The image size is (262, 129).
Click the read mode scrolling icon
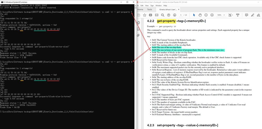coord(238,15)
